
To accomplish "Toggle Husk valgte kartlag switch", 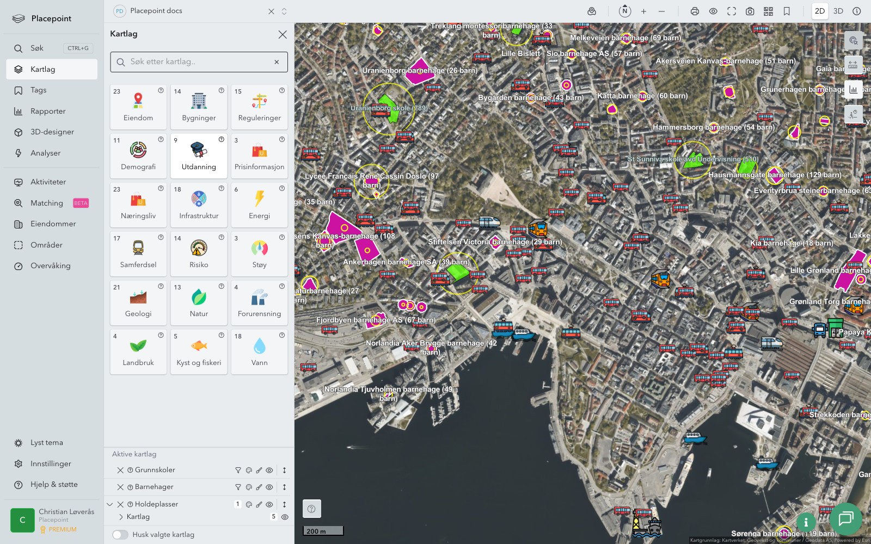I will pos(120,535).
